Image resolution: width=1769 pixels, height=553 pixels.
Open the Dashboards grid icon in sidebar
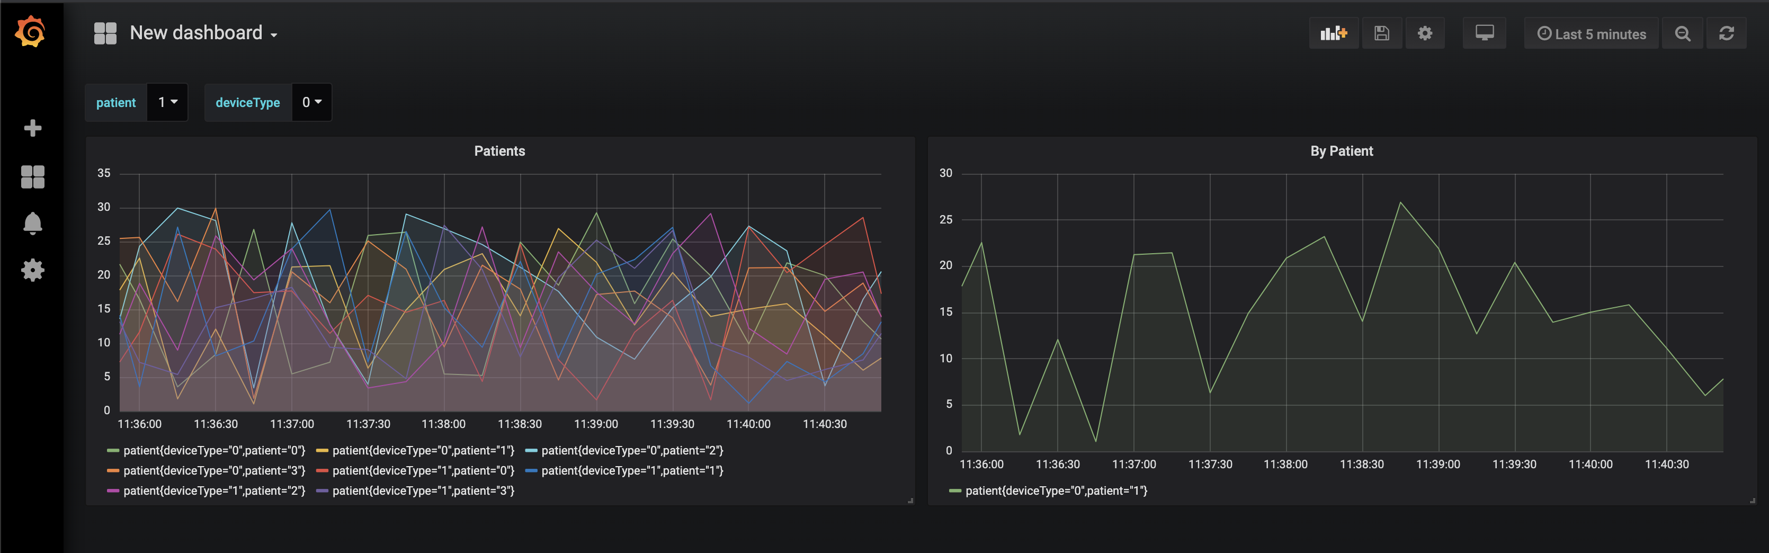point(32,176)
